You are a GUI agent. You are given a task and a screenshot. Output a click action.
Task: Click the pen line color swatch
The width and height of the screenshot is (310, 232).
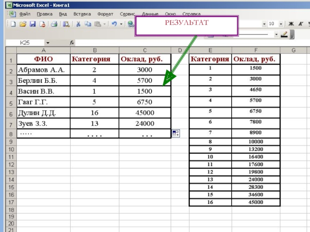(x=284, y=34)
